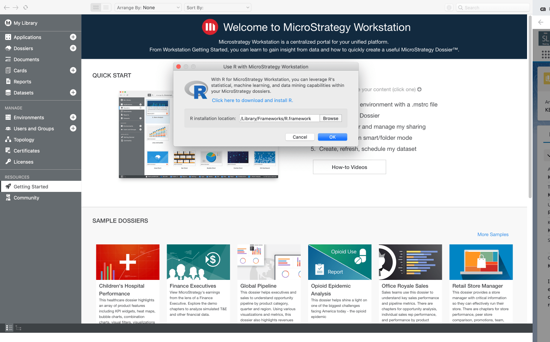Viewport: 550px width, 342px height.
Task: Close the Use R dialog with red button
Action: (x=179, y=67)
